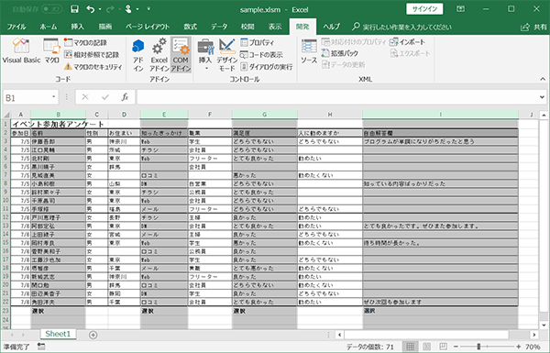Switch to the 数式 tab

tap(191, 27)
